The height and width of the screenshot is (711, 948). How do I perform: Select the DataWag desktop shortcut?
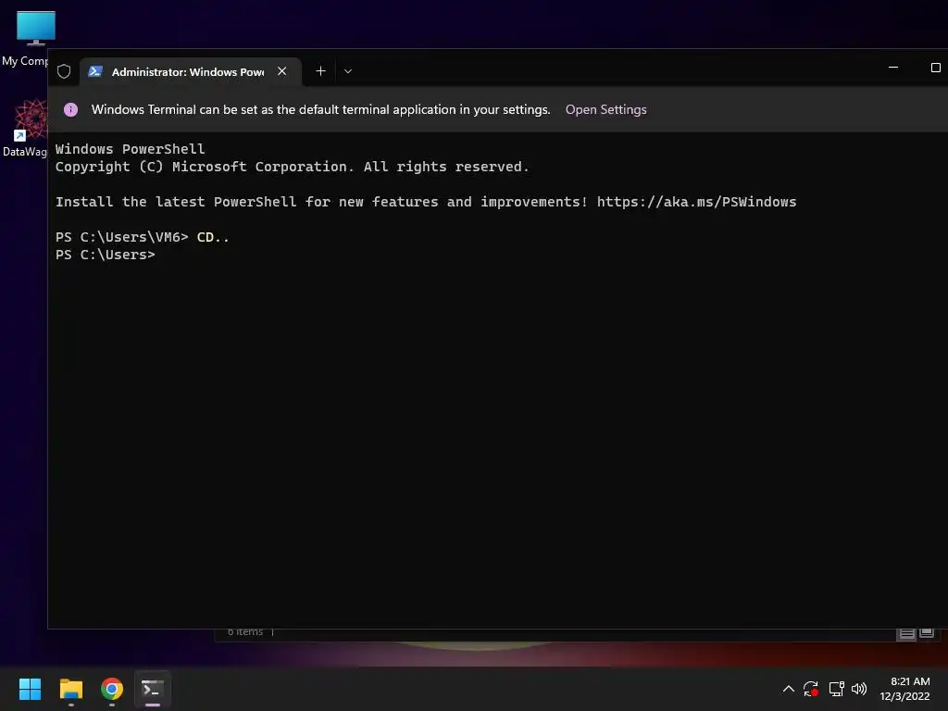click(25, 128)
